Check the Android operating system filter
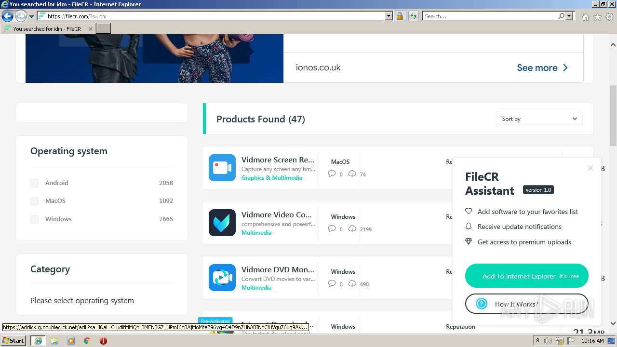This screenshot has width=617, height=347. pos(34,183)
